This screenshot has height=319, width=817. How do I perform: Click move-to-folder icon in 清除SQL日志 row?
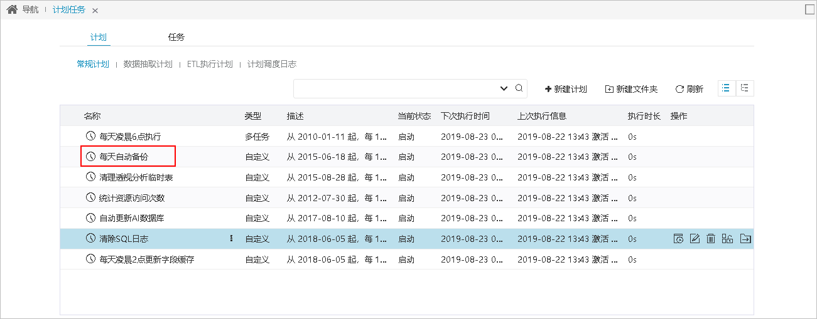coord(745,238)
